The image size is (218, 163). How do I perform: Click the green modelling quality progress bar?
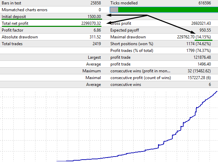pyautogui.click(x=167, y=10)
